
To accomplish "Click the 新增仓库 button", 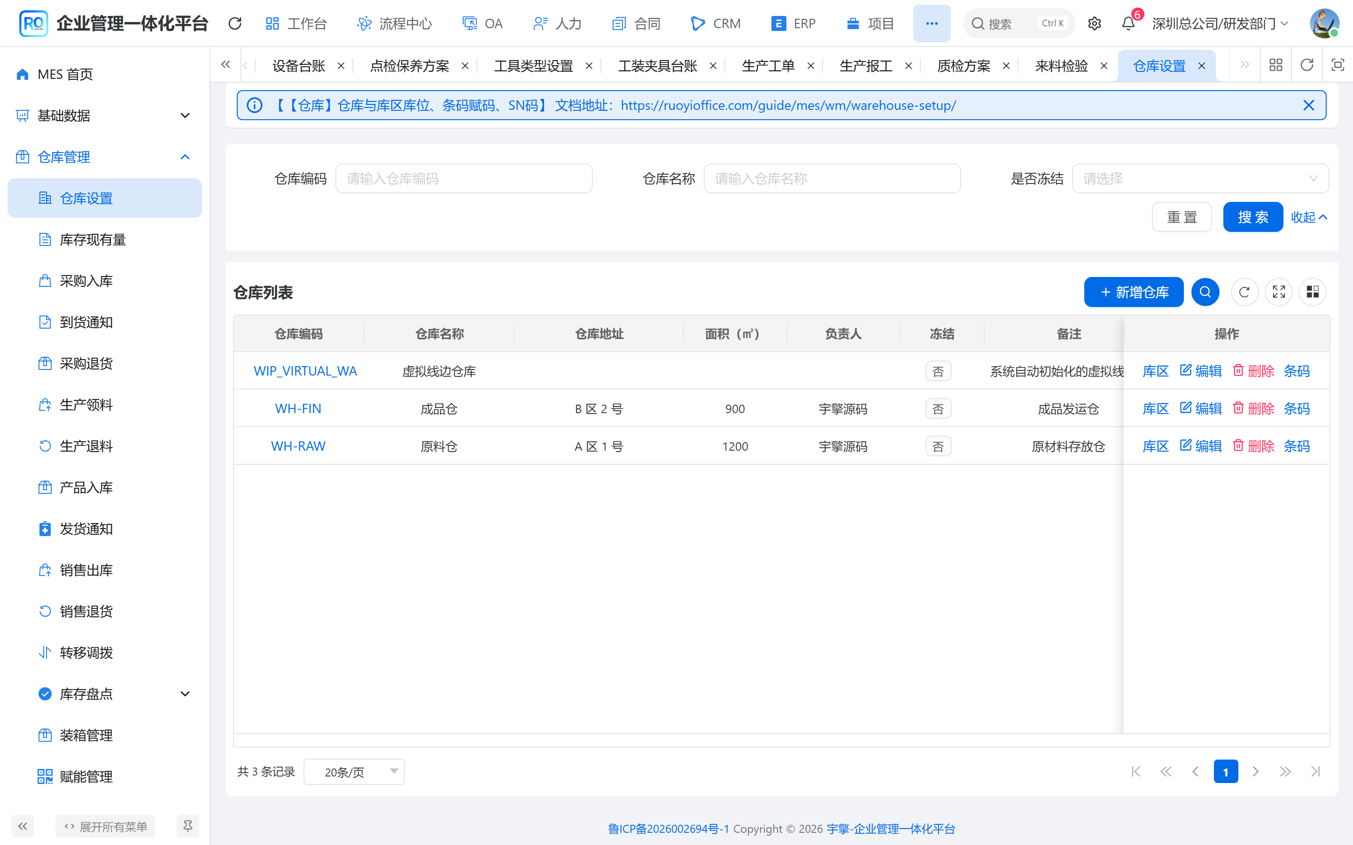I will pos(1133,292).
